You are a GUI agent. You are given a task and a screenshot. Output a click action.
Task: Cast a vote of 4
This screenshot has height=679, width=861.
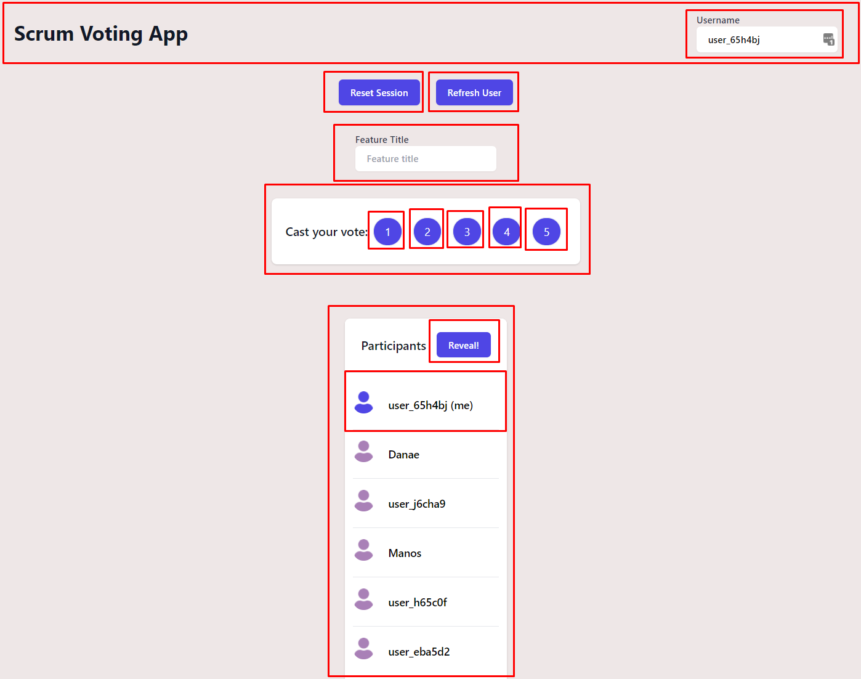click(506, 232)
